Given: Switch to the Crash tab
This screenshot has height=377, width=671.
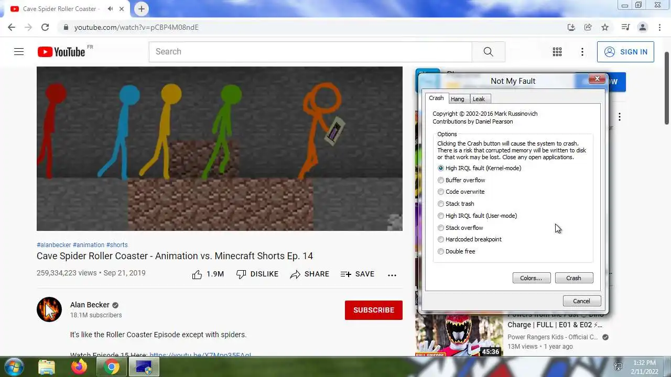Looking at the screenshot, I should coord(436,98).
